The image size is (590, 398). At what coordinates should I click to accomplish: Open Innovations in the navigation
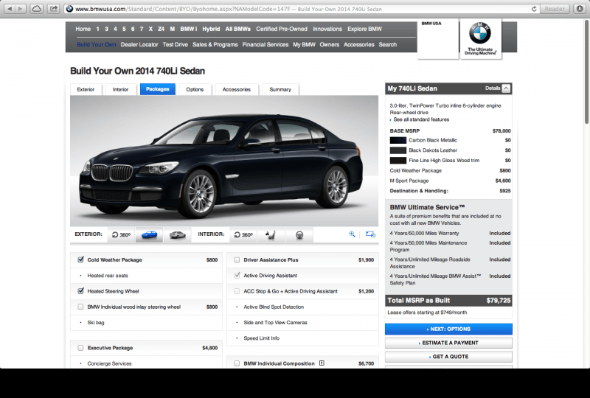pos(327,29)
